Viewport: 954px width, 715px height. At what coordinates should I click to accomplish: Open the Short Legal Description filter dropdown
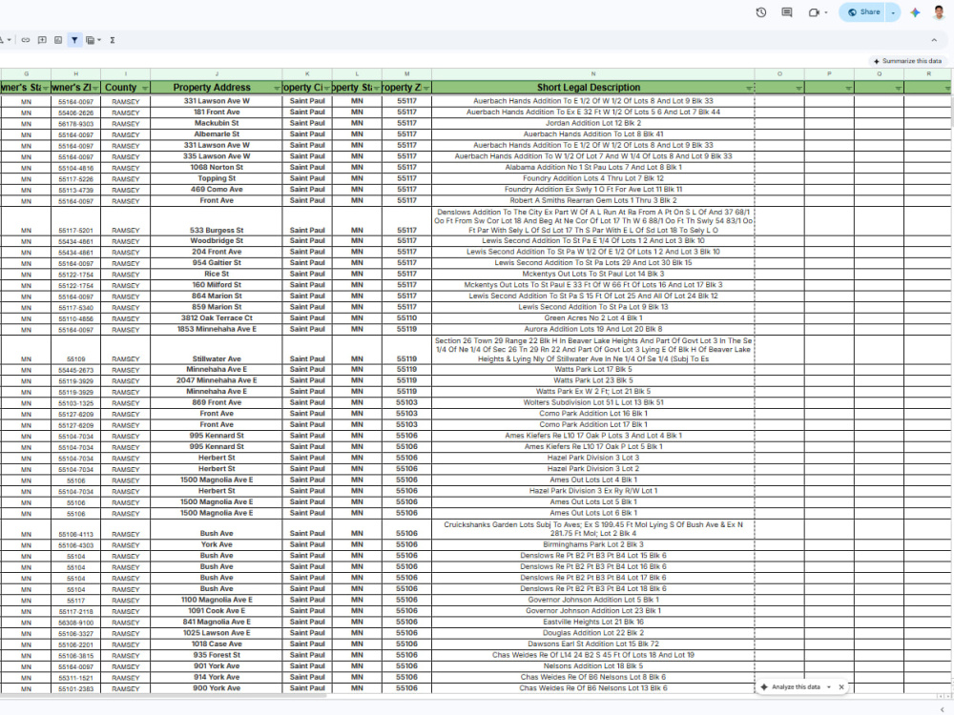[749, 89]
